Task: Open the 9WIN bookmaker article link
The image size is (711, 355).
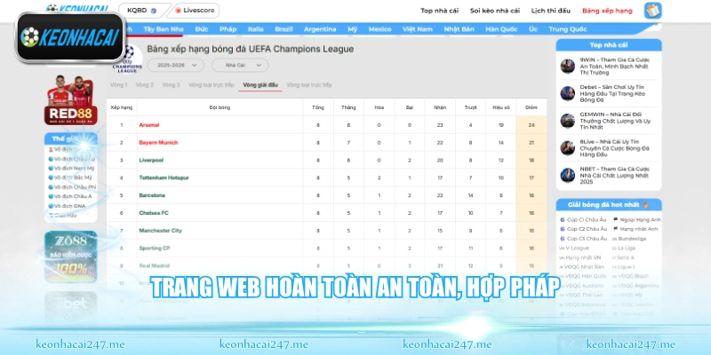Action: pos(615,66)
